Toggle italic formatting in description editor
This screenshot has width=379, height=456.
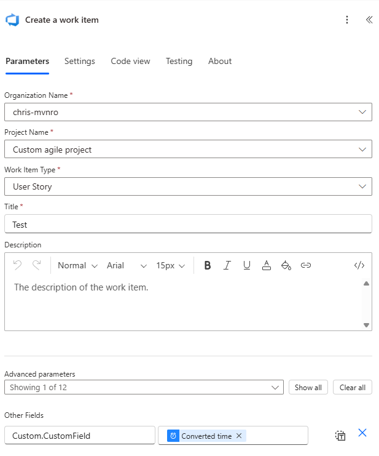click(x=227, y=265)
